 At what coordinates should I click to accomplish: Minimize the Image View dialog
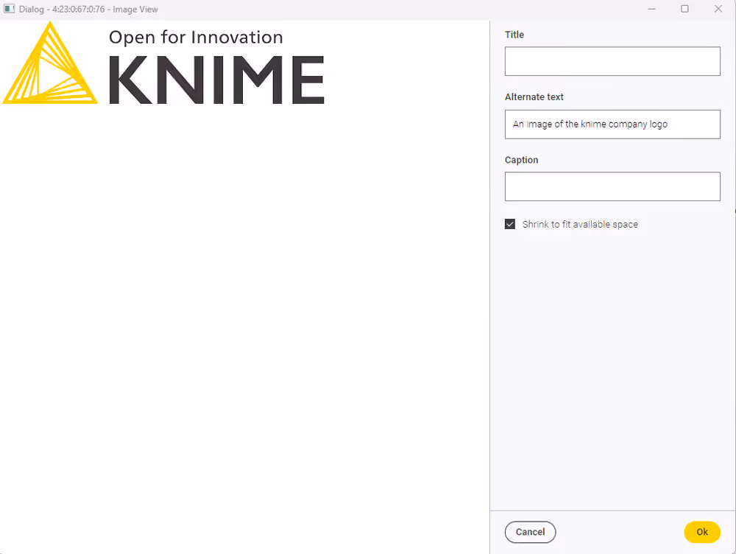[651, 9]
